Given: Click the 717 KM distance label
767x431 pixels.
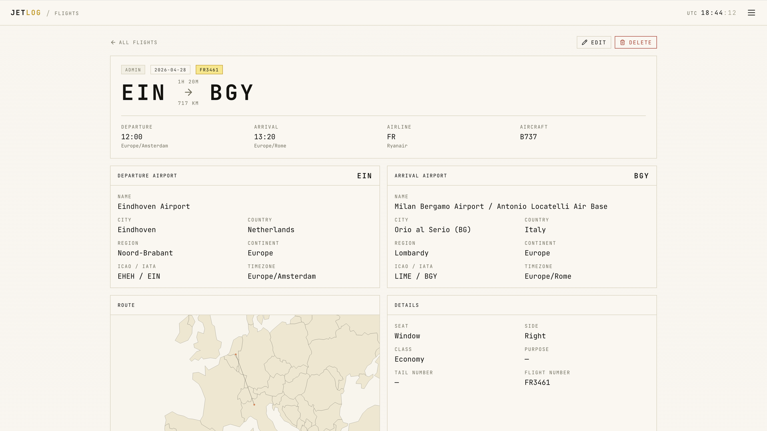Looking at the screenshot, I should [188, 103].
